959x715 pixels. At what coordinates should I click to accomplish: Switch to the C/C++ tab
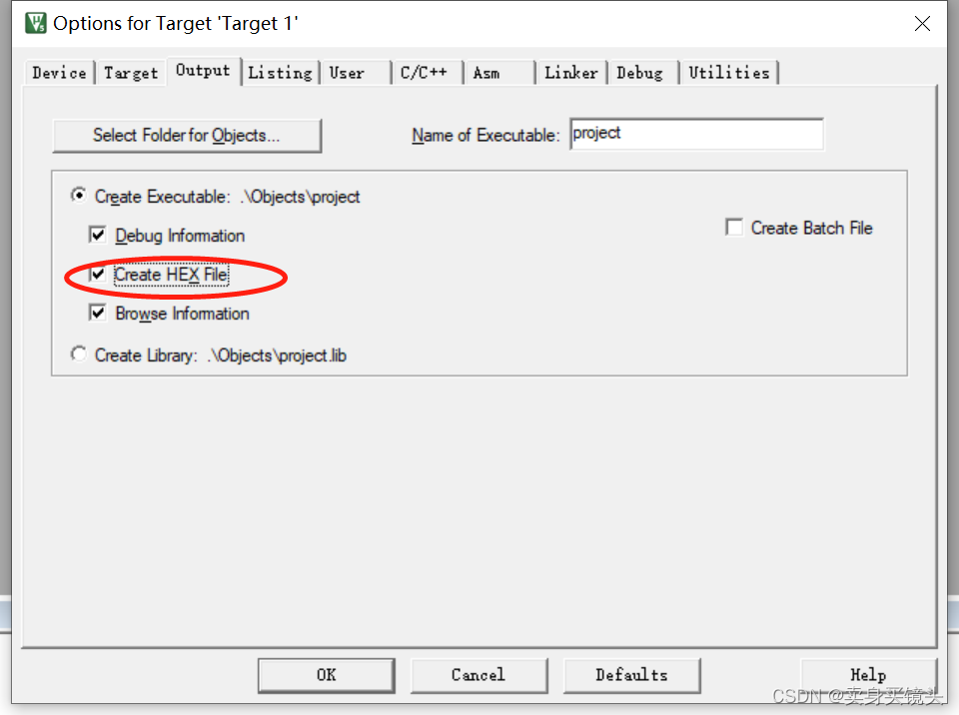click(x=427, y=73)
